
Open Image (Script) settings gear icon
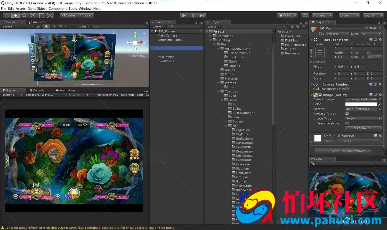click(x=381, y=95)
